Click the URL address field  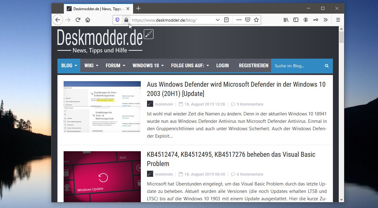[x=172, y=20]
